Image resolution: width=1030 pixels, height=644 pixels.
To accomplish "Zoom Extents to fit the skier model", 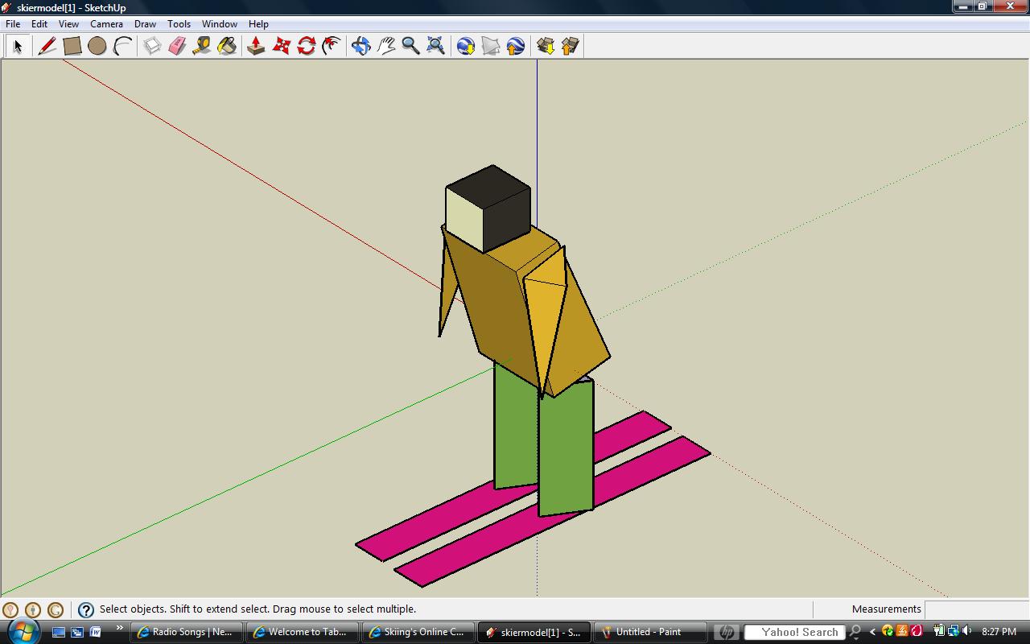I will pos(435,46).
